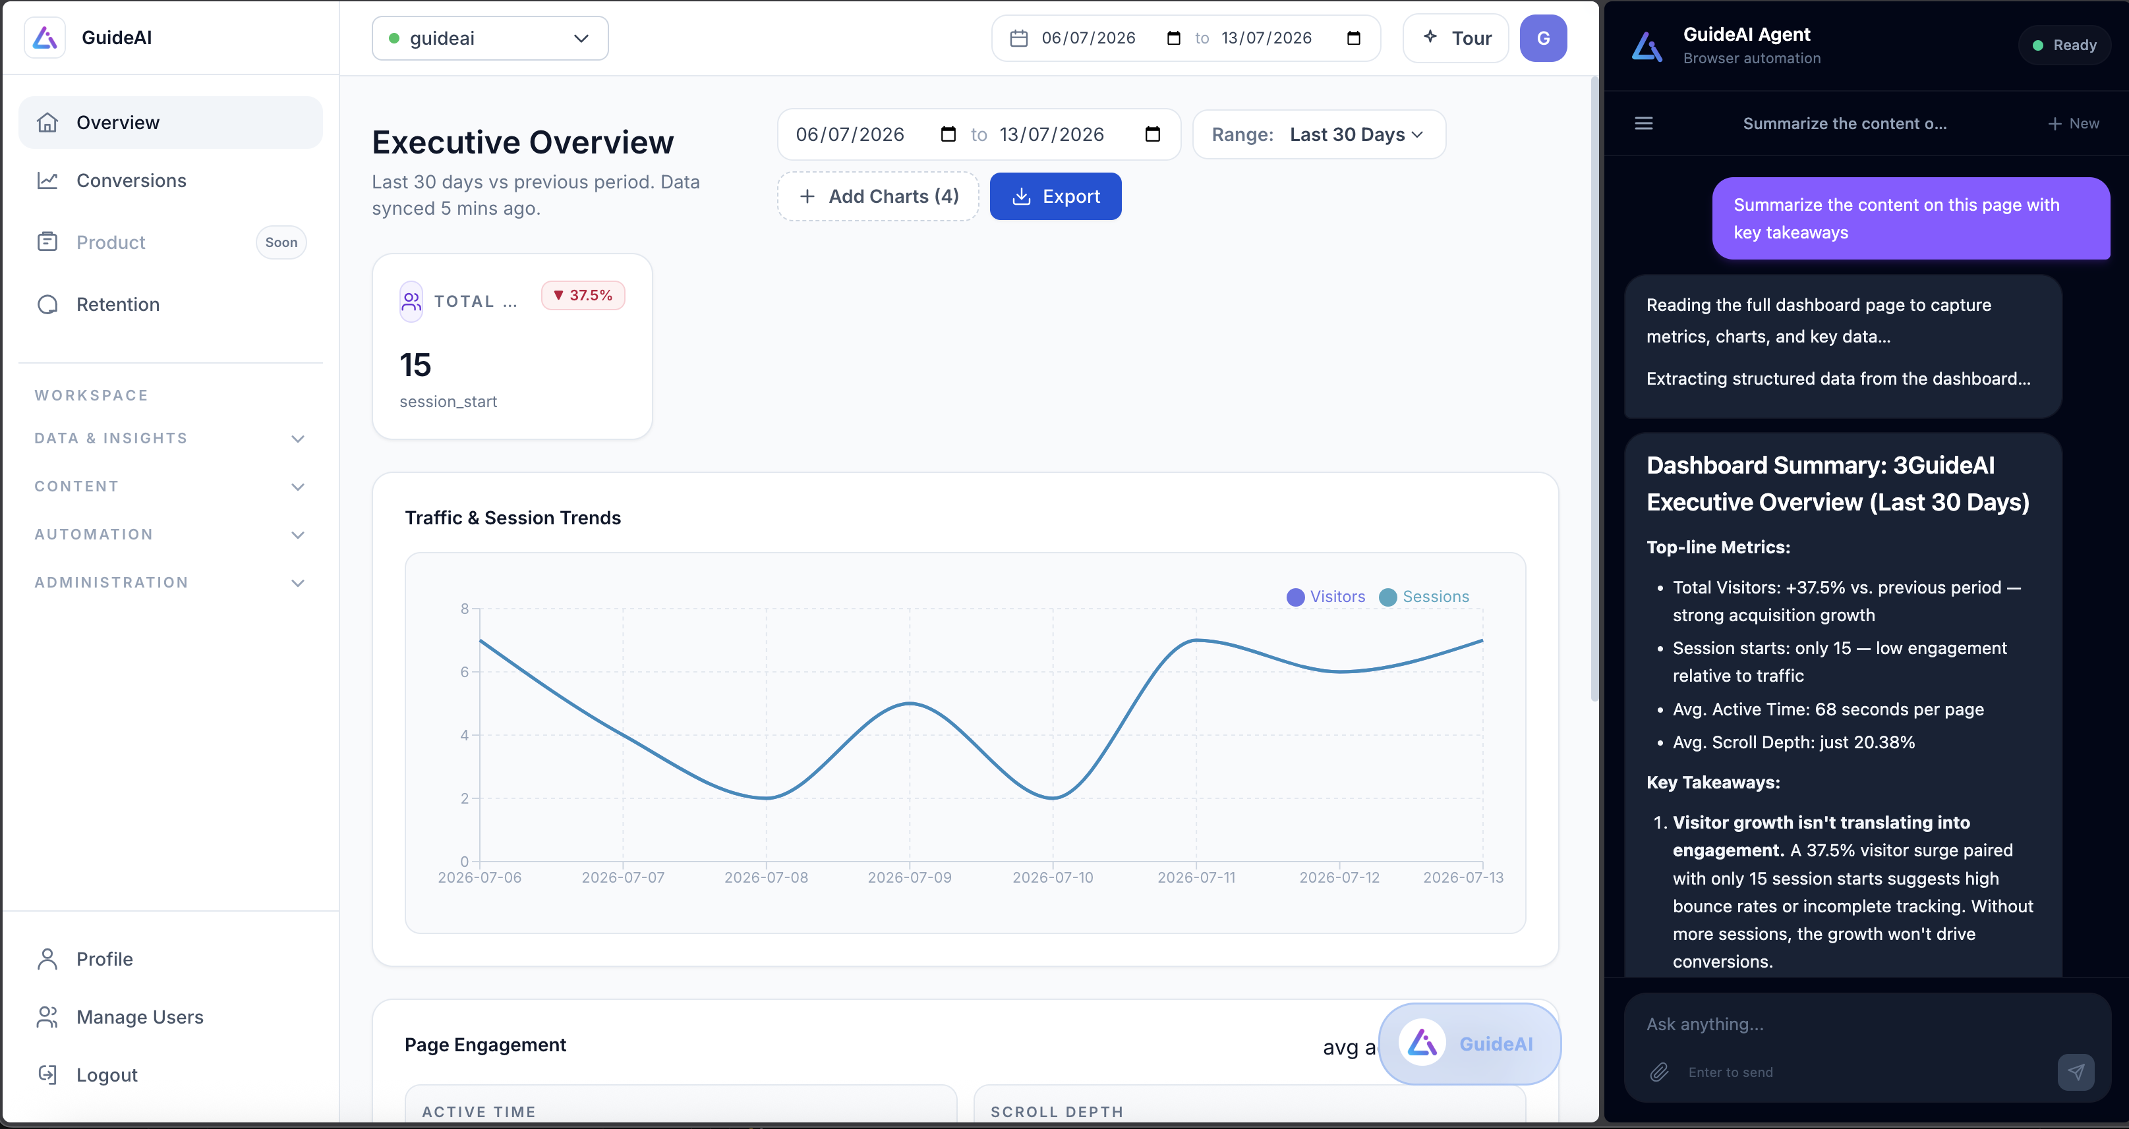This screenshot has height=1129, width=2129.
Task: Click the user message bubble Summarize the content
Action: (1911, 219)
